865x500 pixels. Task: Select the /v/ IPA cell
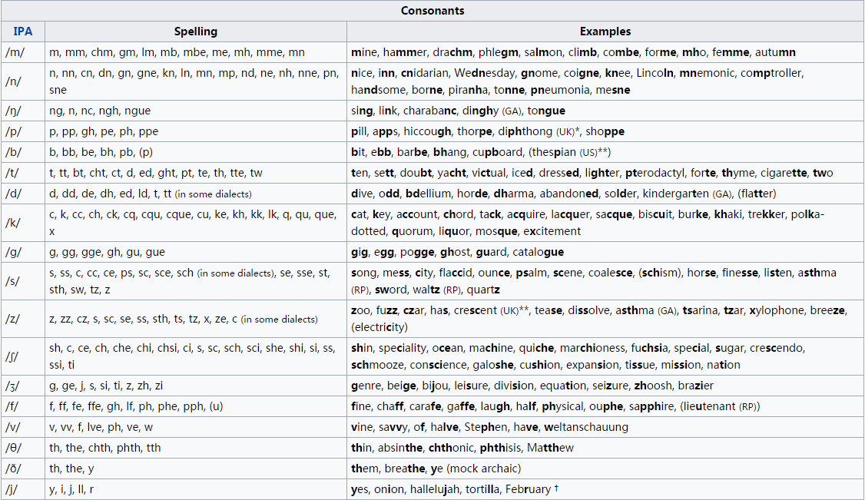click(x=22, y=427)
